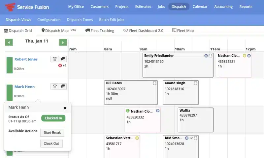Click the chat icon beside Robert Jones
Screen dimensions: 264x158
[x=63, y=59]
